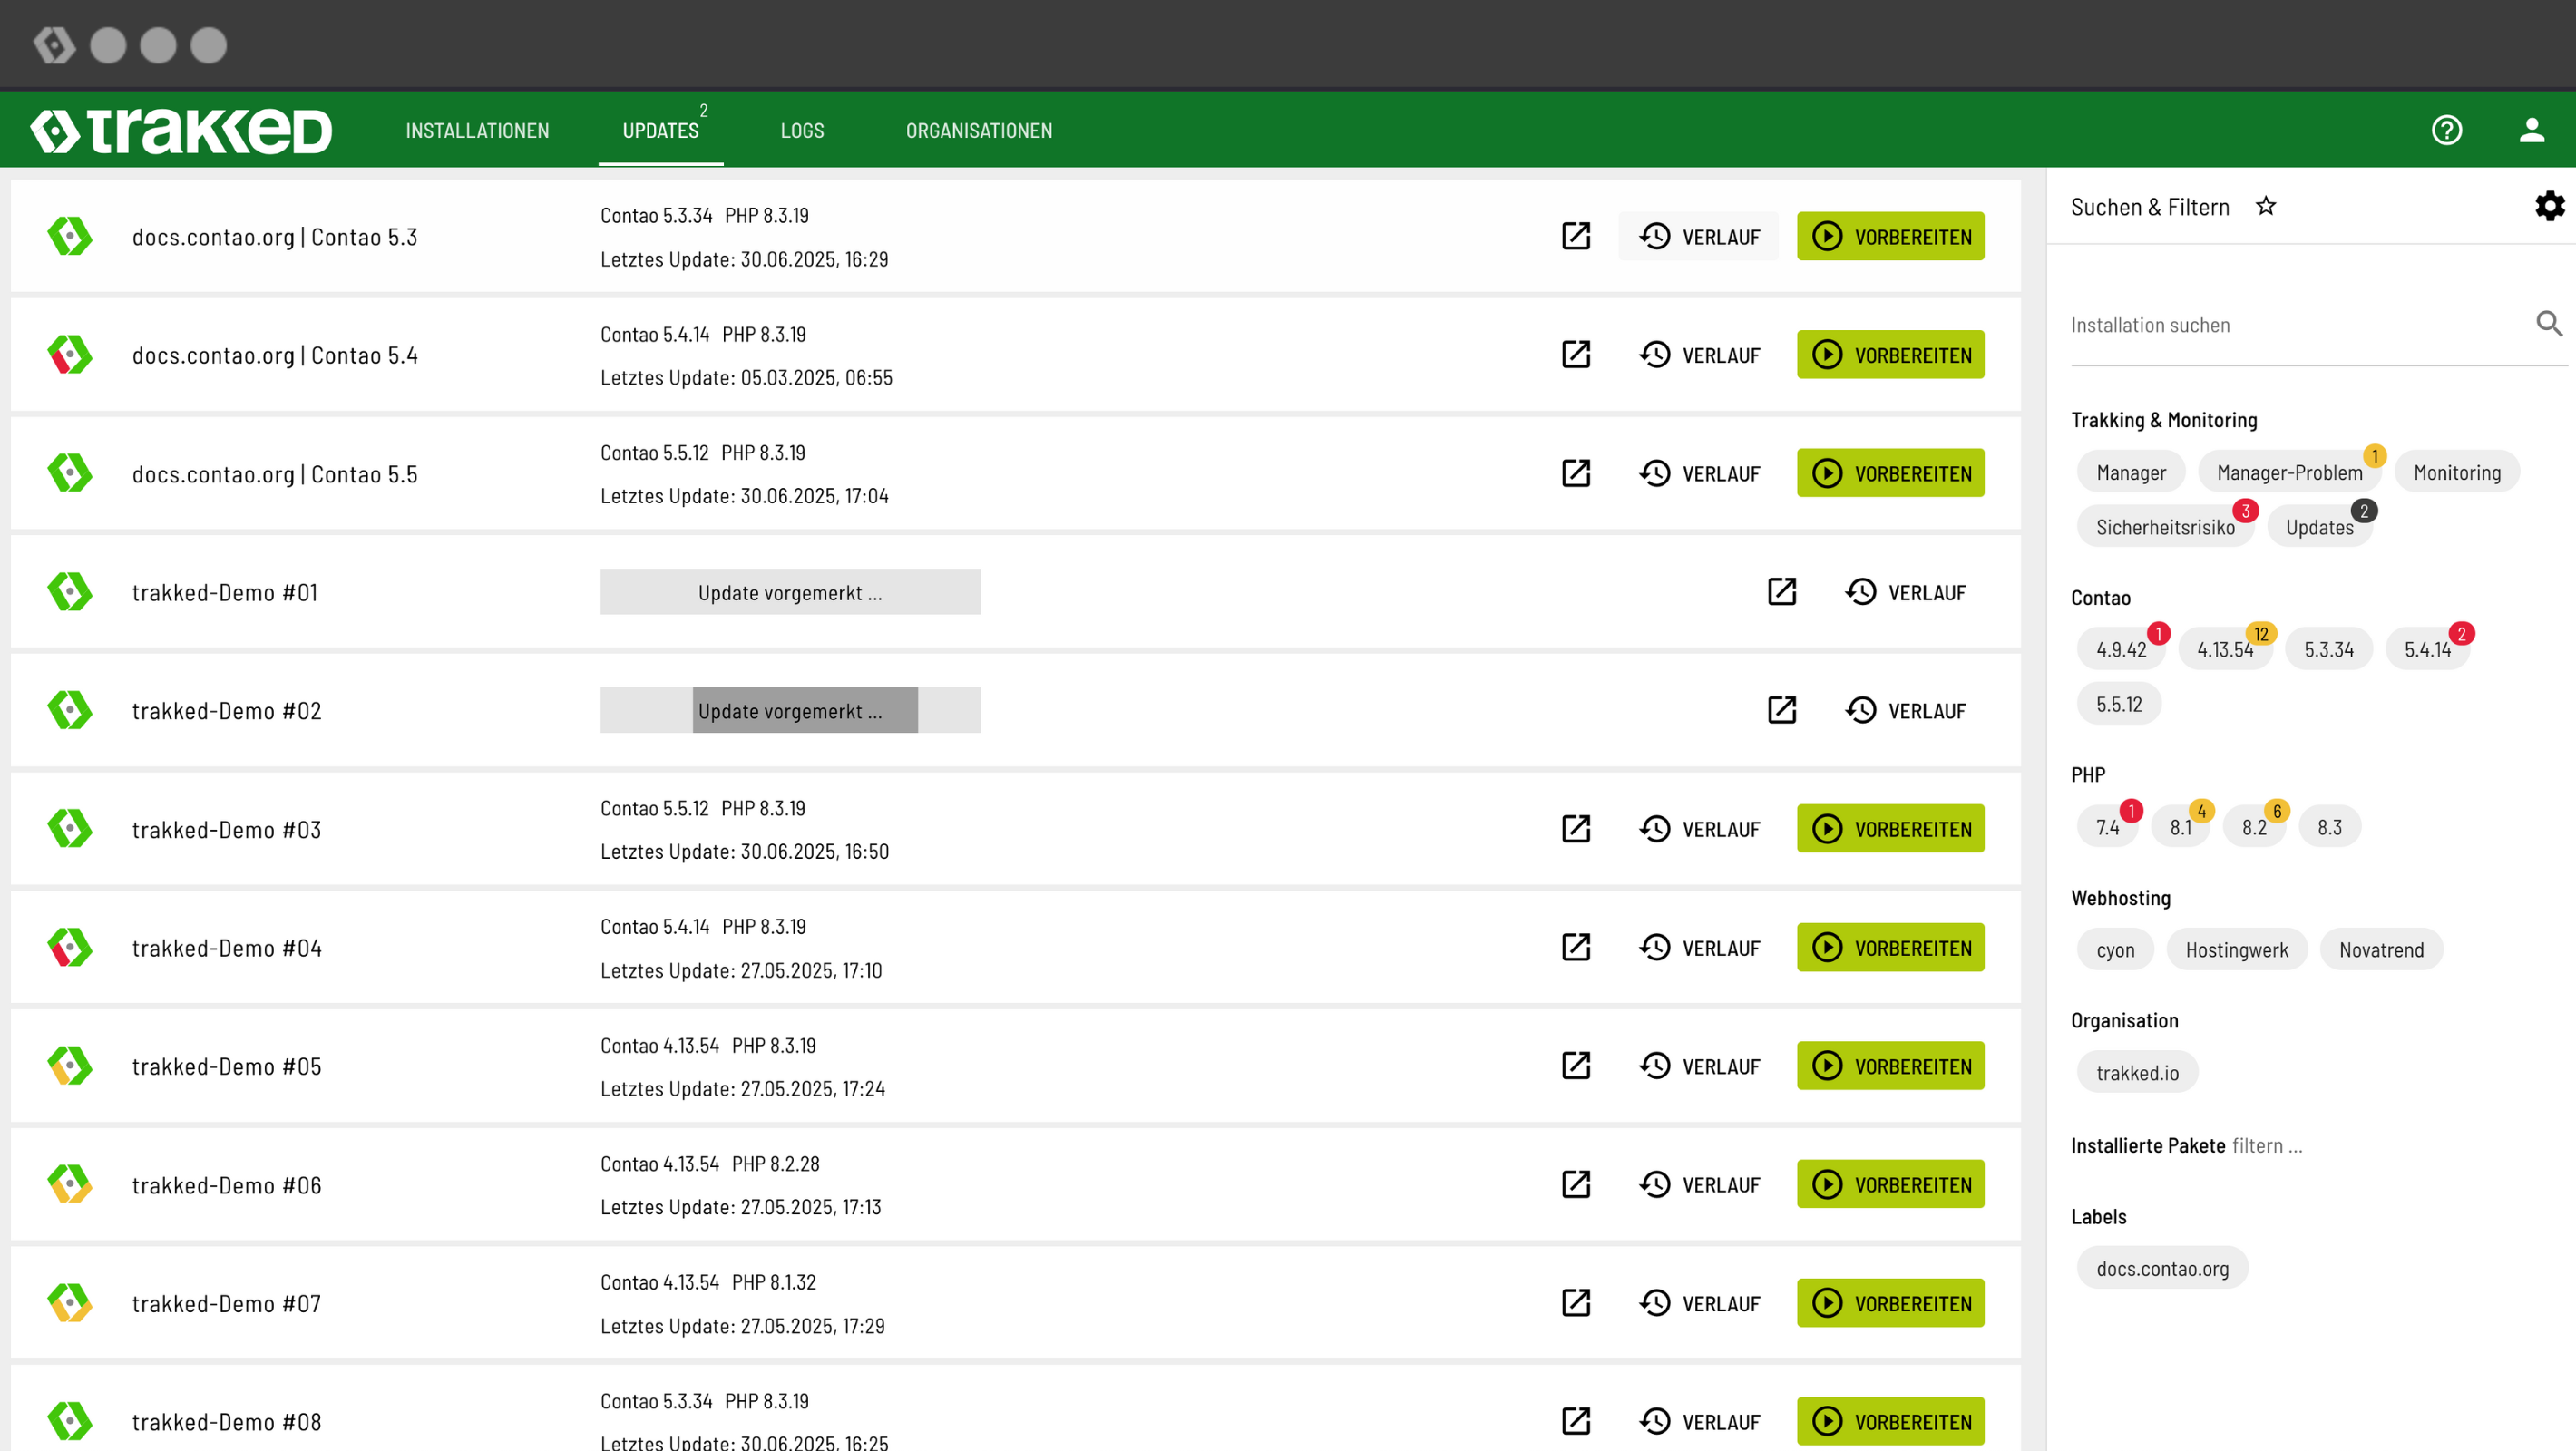The width and height of the screenshot is (2576, 1451).
Task: Enable the PHP 8.2 filter chip
Action: pos(2253,827)
